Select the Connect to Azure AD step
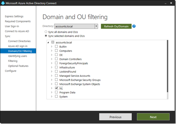 coord(17,31)
